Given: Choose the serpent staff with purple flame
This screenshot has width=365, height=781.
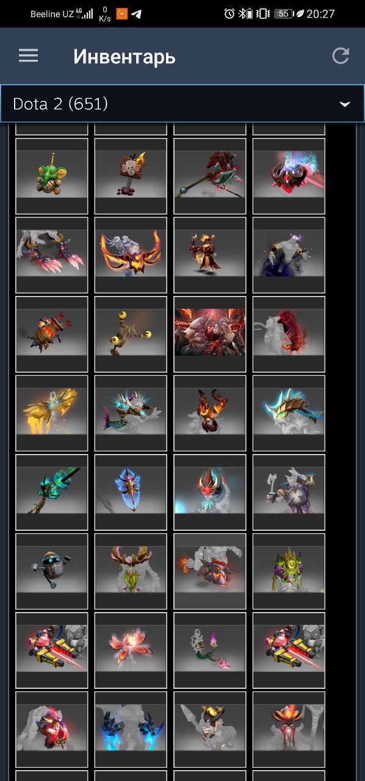Looking at the screenshot, I should coord(210,650).
